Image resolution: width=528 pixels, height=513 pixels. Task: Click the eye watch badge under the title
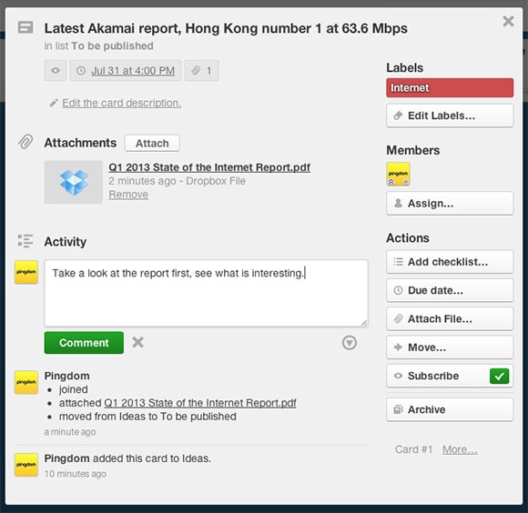(56, 71)
